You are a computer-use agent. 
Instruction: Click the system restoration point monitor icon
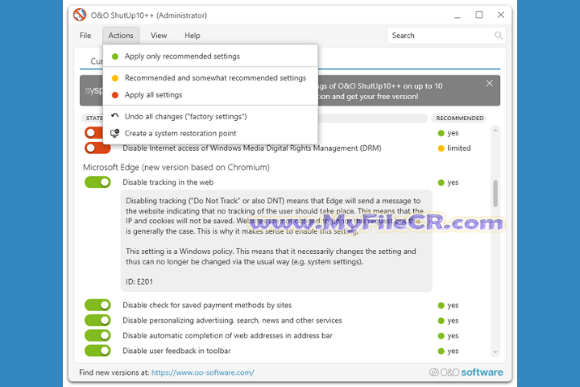click(x=115, y=133)
